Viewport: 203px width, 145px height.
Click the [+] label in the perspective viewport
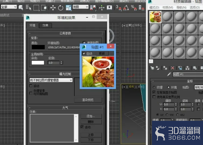124,87
